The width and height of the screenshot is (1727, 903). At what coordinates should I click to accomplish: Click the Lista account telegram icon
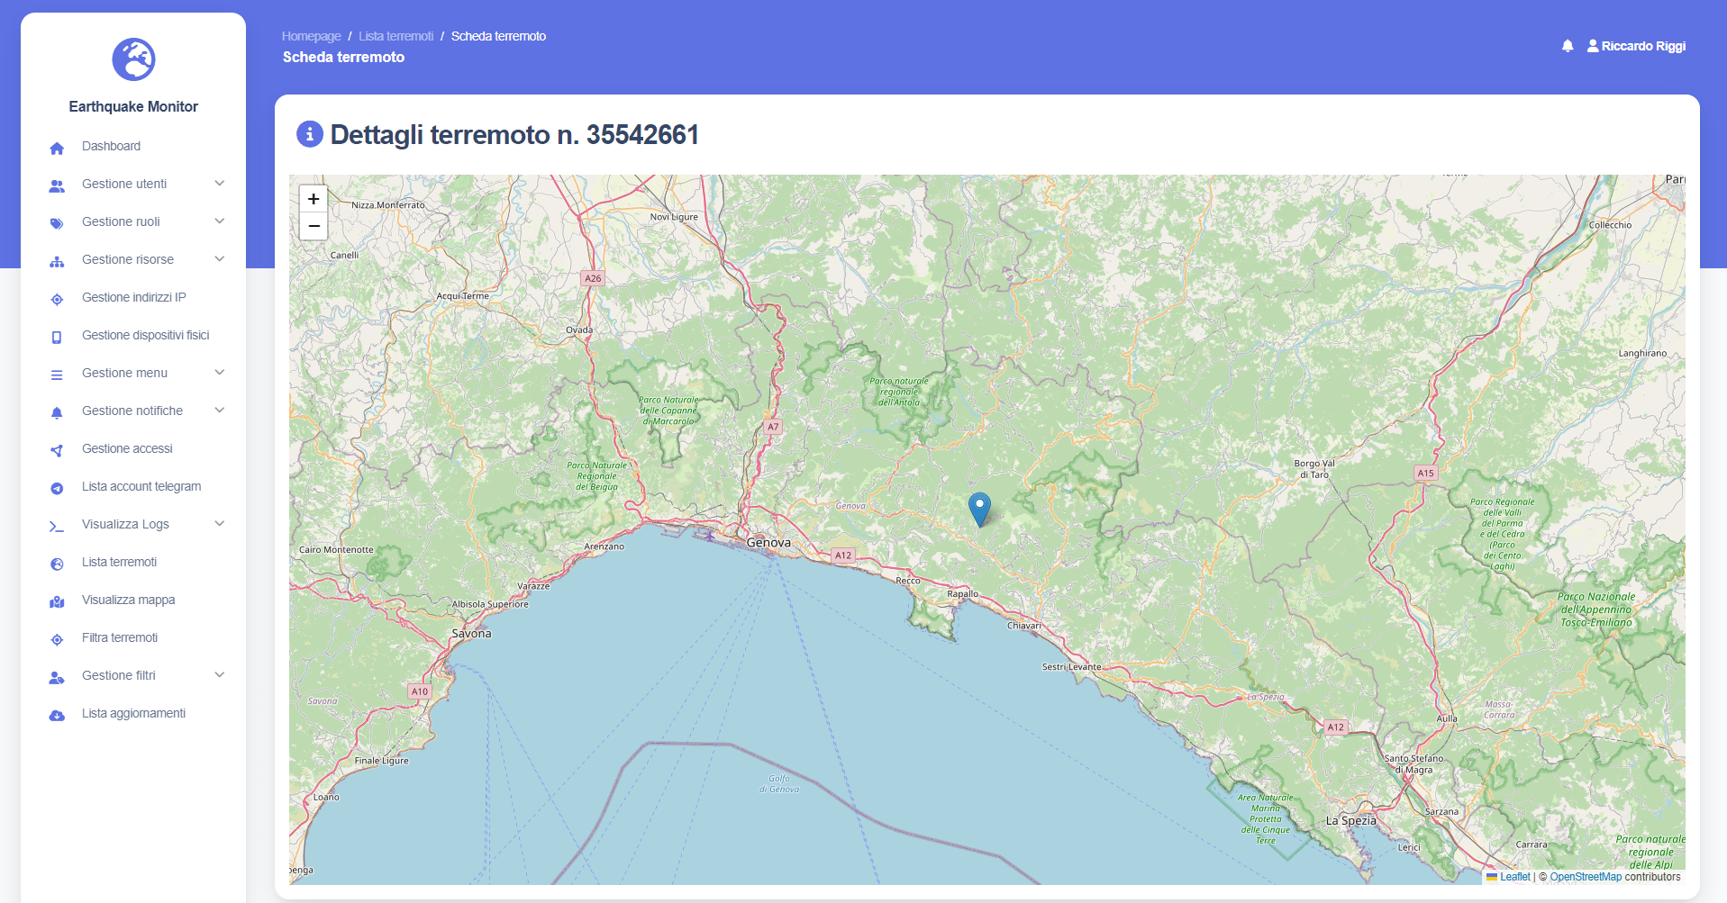[57, 488]
